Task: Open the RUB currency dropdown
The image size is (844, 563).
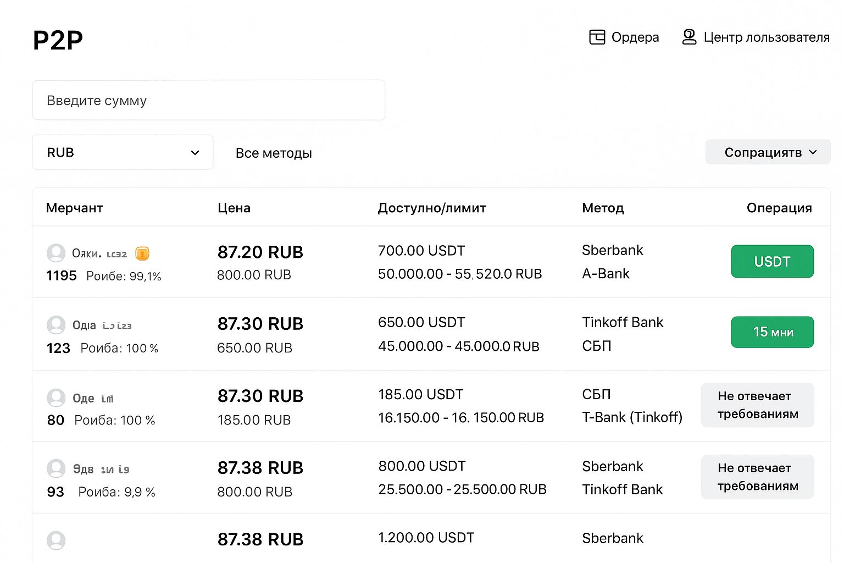Action: pos(123,152)
